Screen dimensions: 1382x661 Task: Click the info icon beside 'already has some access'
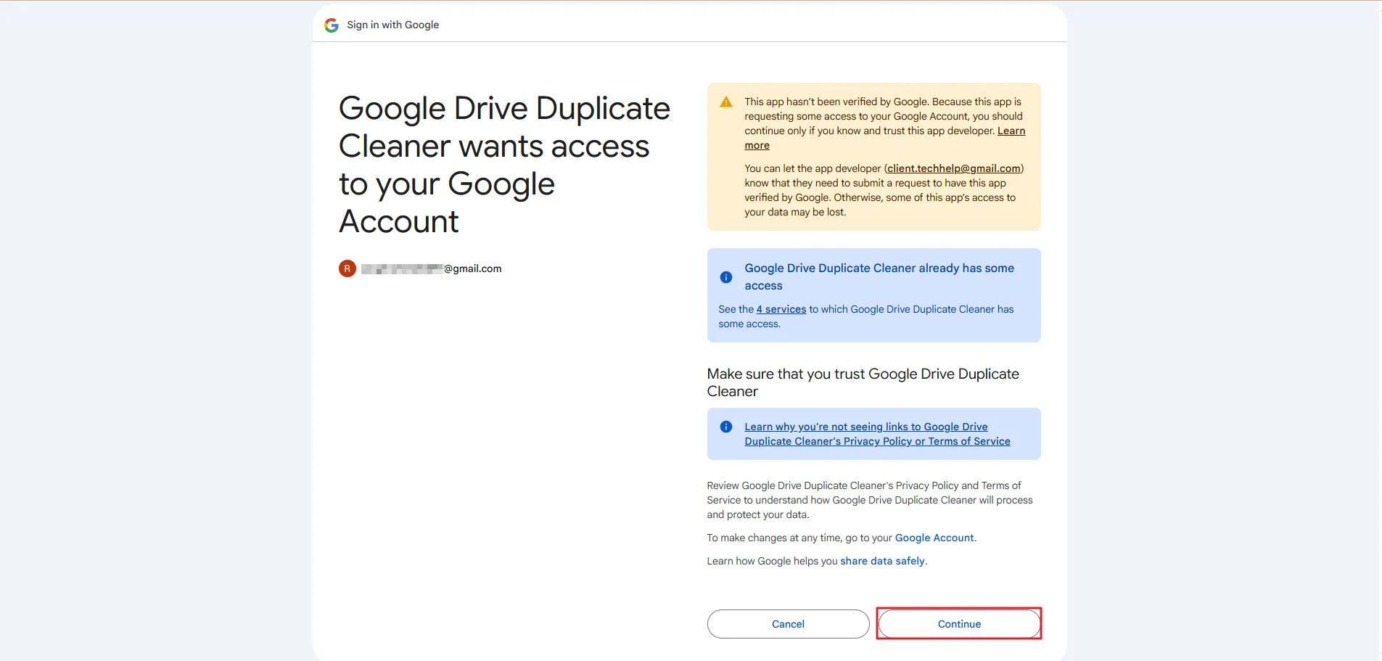click(x=725, y=277)
